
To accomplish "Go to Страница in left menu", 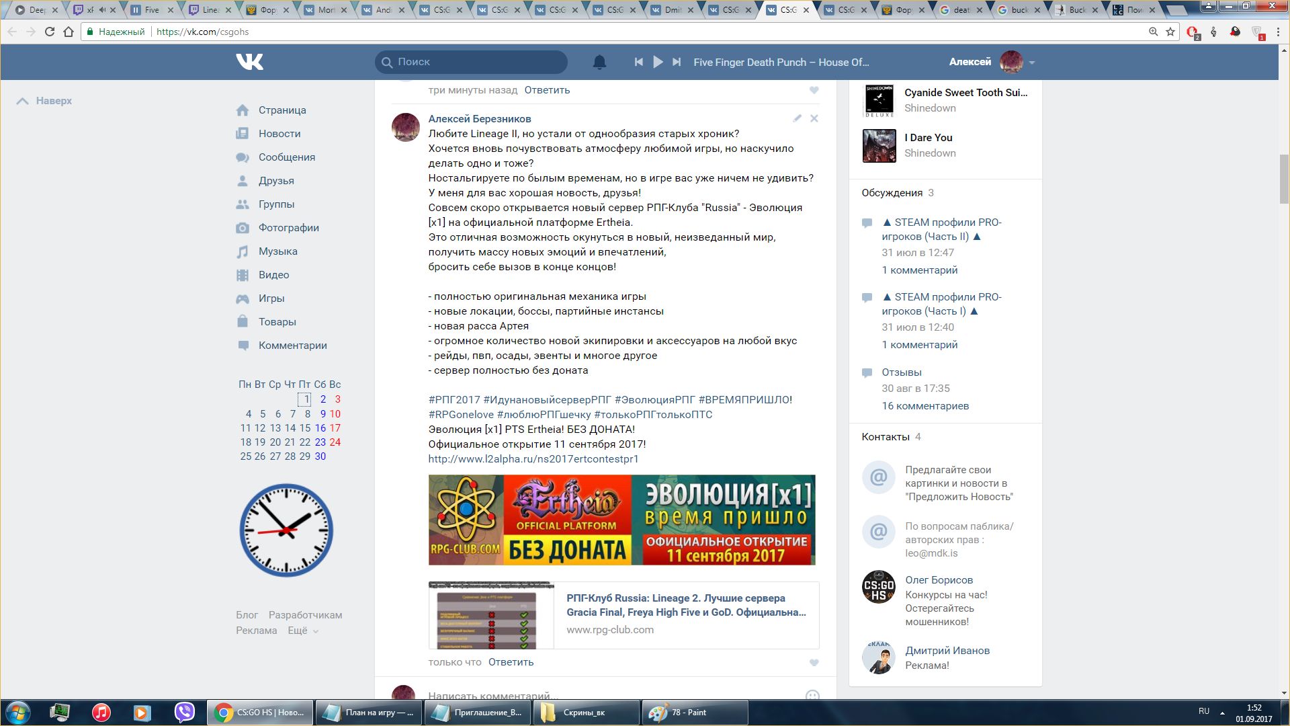I will click(x=282, y=110).
